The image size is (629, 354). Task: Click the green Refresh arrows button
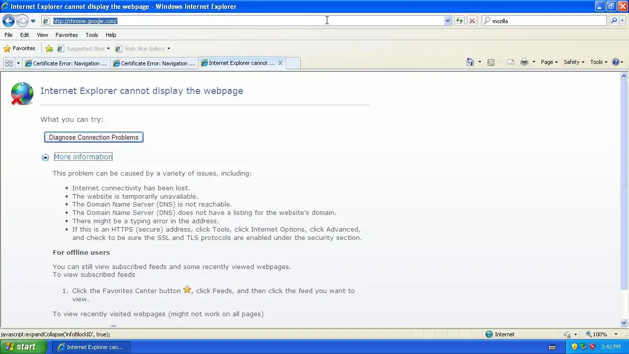459,21
